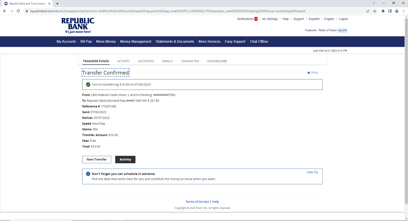This screenshot has width=408, height=221.
Task: Bookmark this page with star icon
Action: (375, 11)
